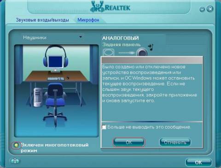Click the music note icon beside the jack
Image resolution: width=221 pixels, height=168 pixels.
pyautogui.click(x=151, y=47)
